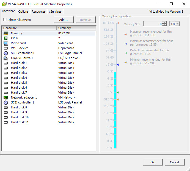Click the cyan memory slider bar
The image size is (190, 171).
coord(115,110)
